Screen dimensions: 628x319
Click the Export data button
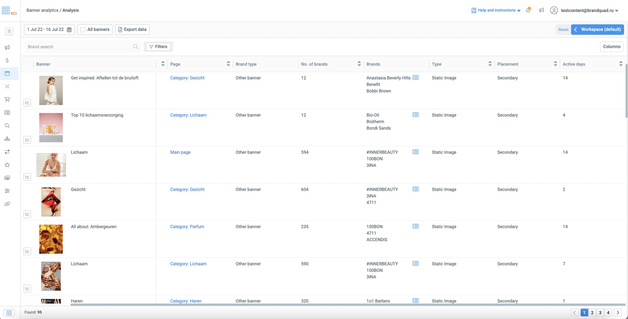[132, 29]
